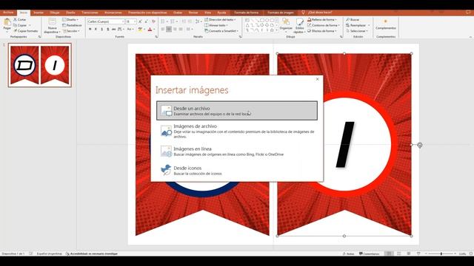Toggle center text alignment
This screenshot has width=474, height=266.
pyautogui.click(x=169, y=30)
